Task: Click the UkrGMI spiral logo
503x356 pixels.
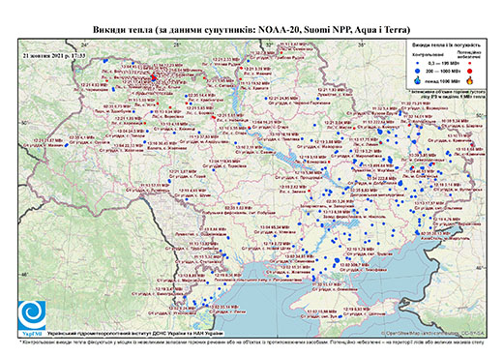Action: 32,316
